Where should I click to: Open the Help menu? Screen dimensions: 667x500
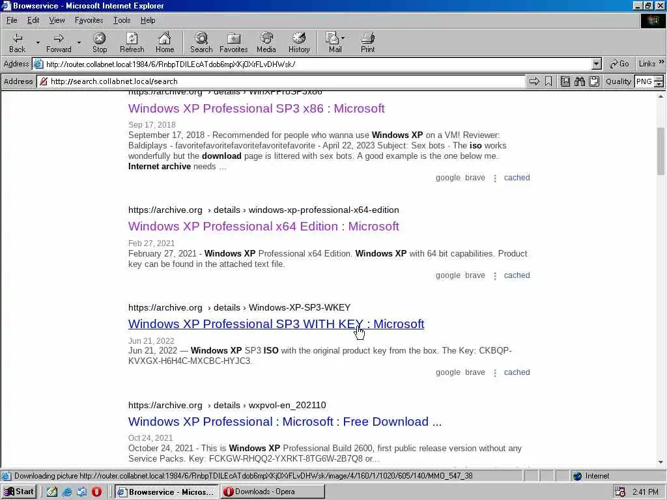pyautogui.click(x=148, y=20)
